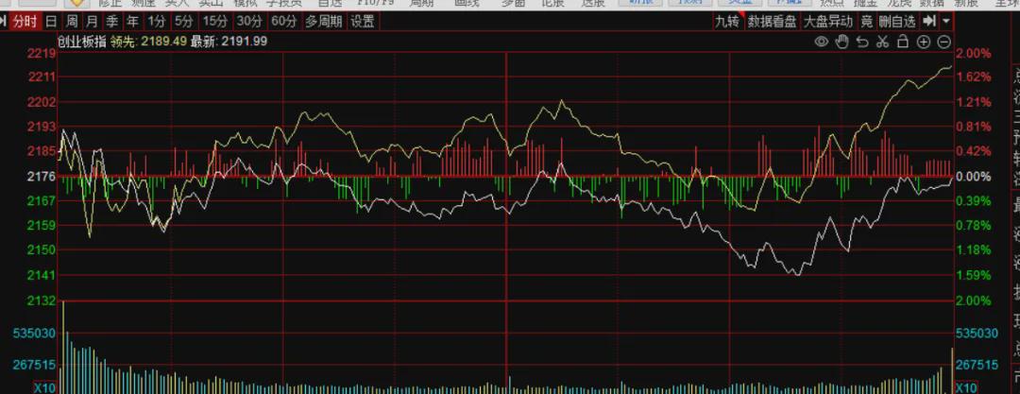Open the 设置 settings button

pyautogui.click(x=363, y=22)
